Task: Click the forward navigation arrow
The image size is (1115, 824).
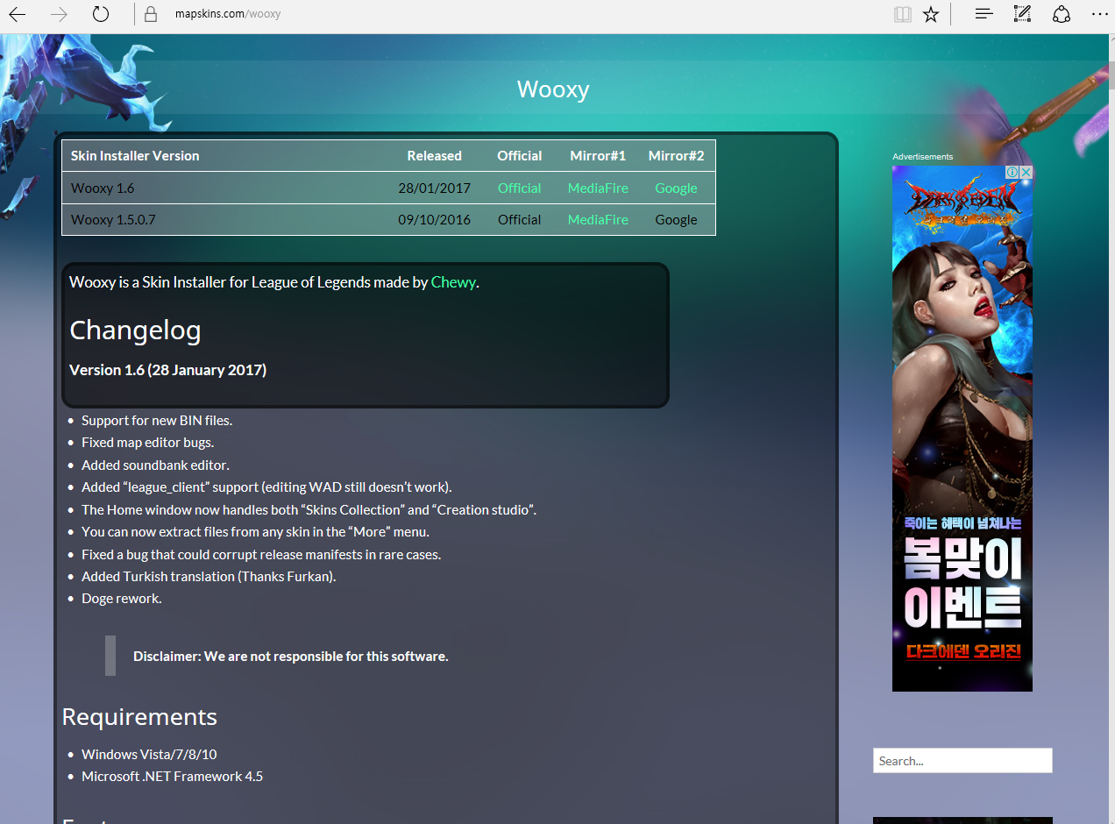Action: (x=59, y=14)
